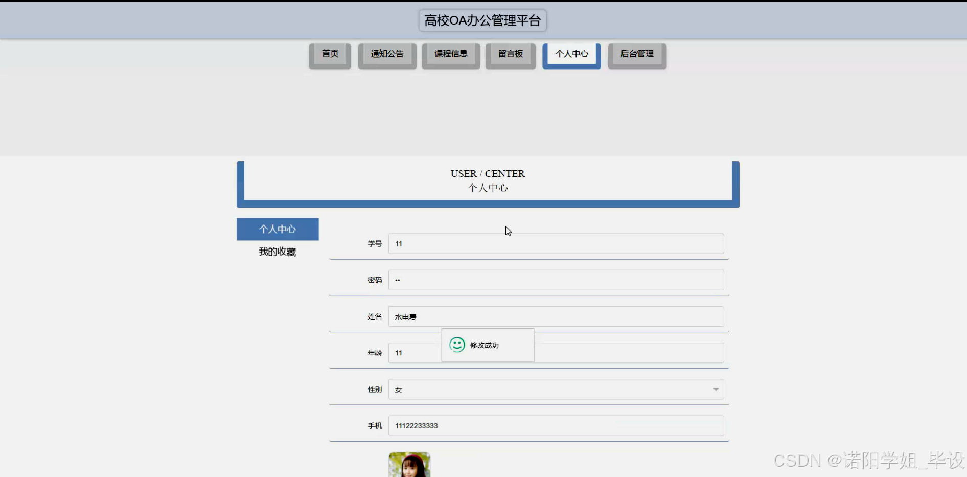Click the smiley icon in the success toast

pos(457,345)
